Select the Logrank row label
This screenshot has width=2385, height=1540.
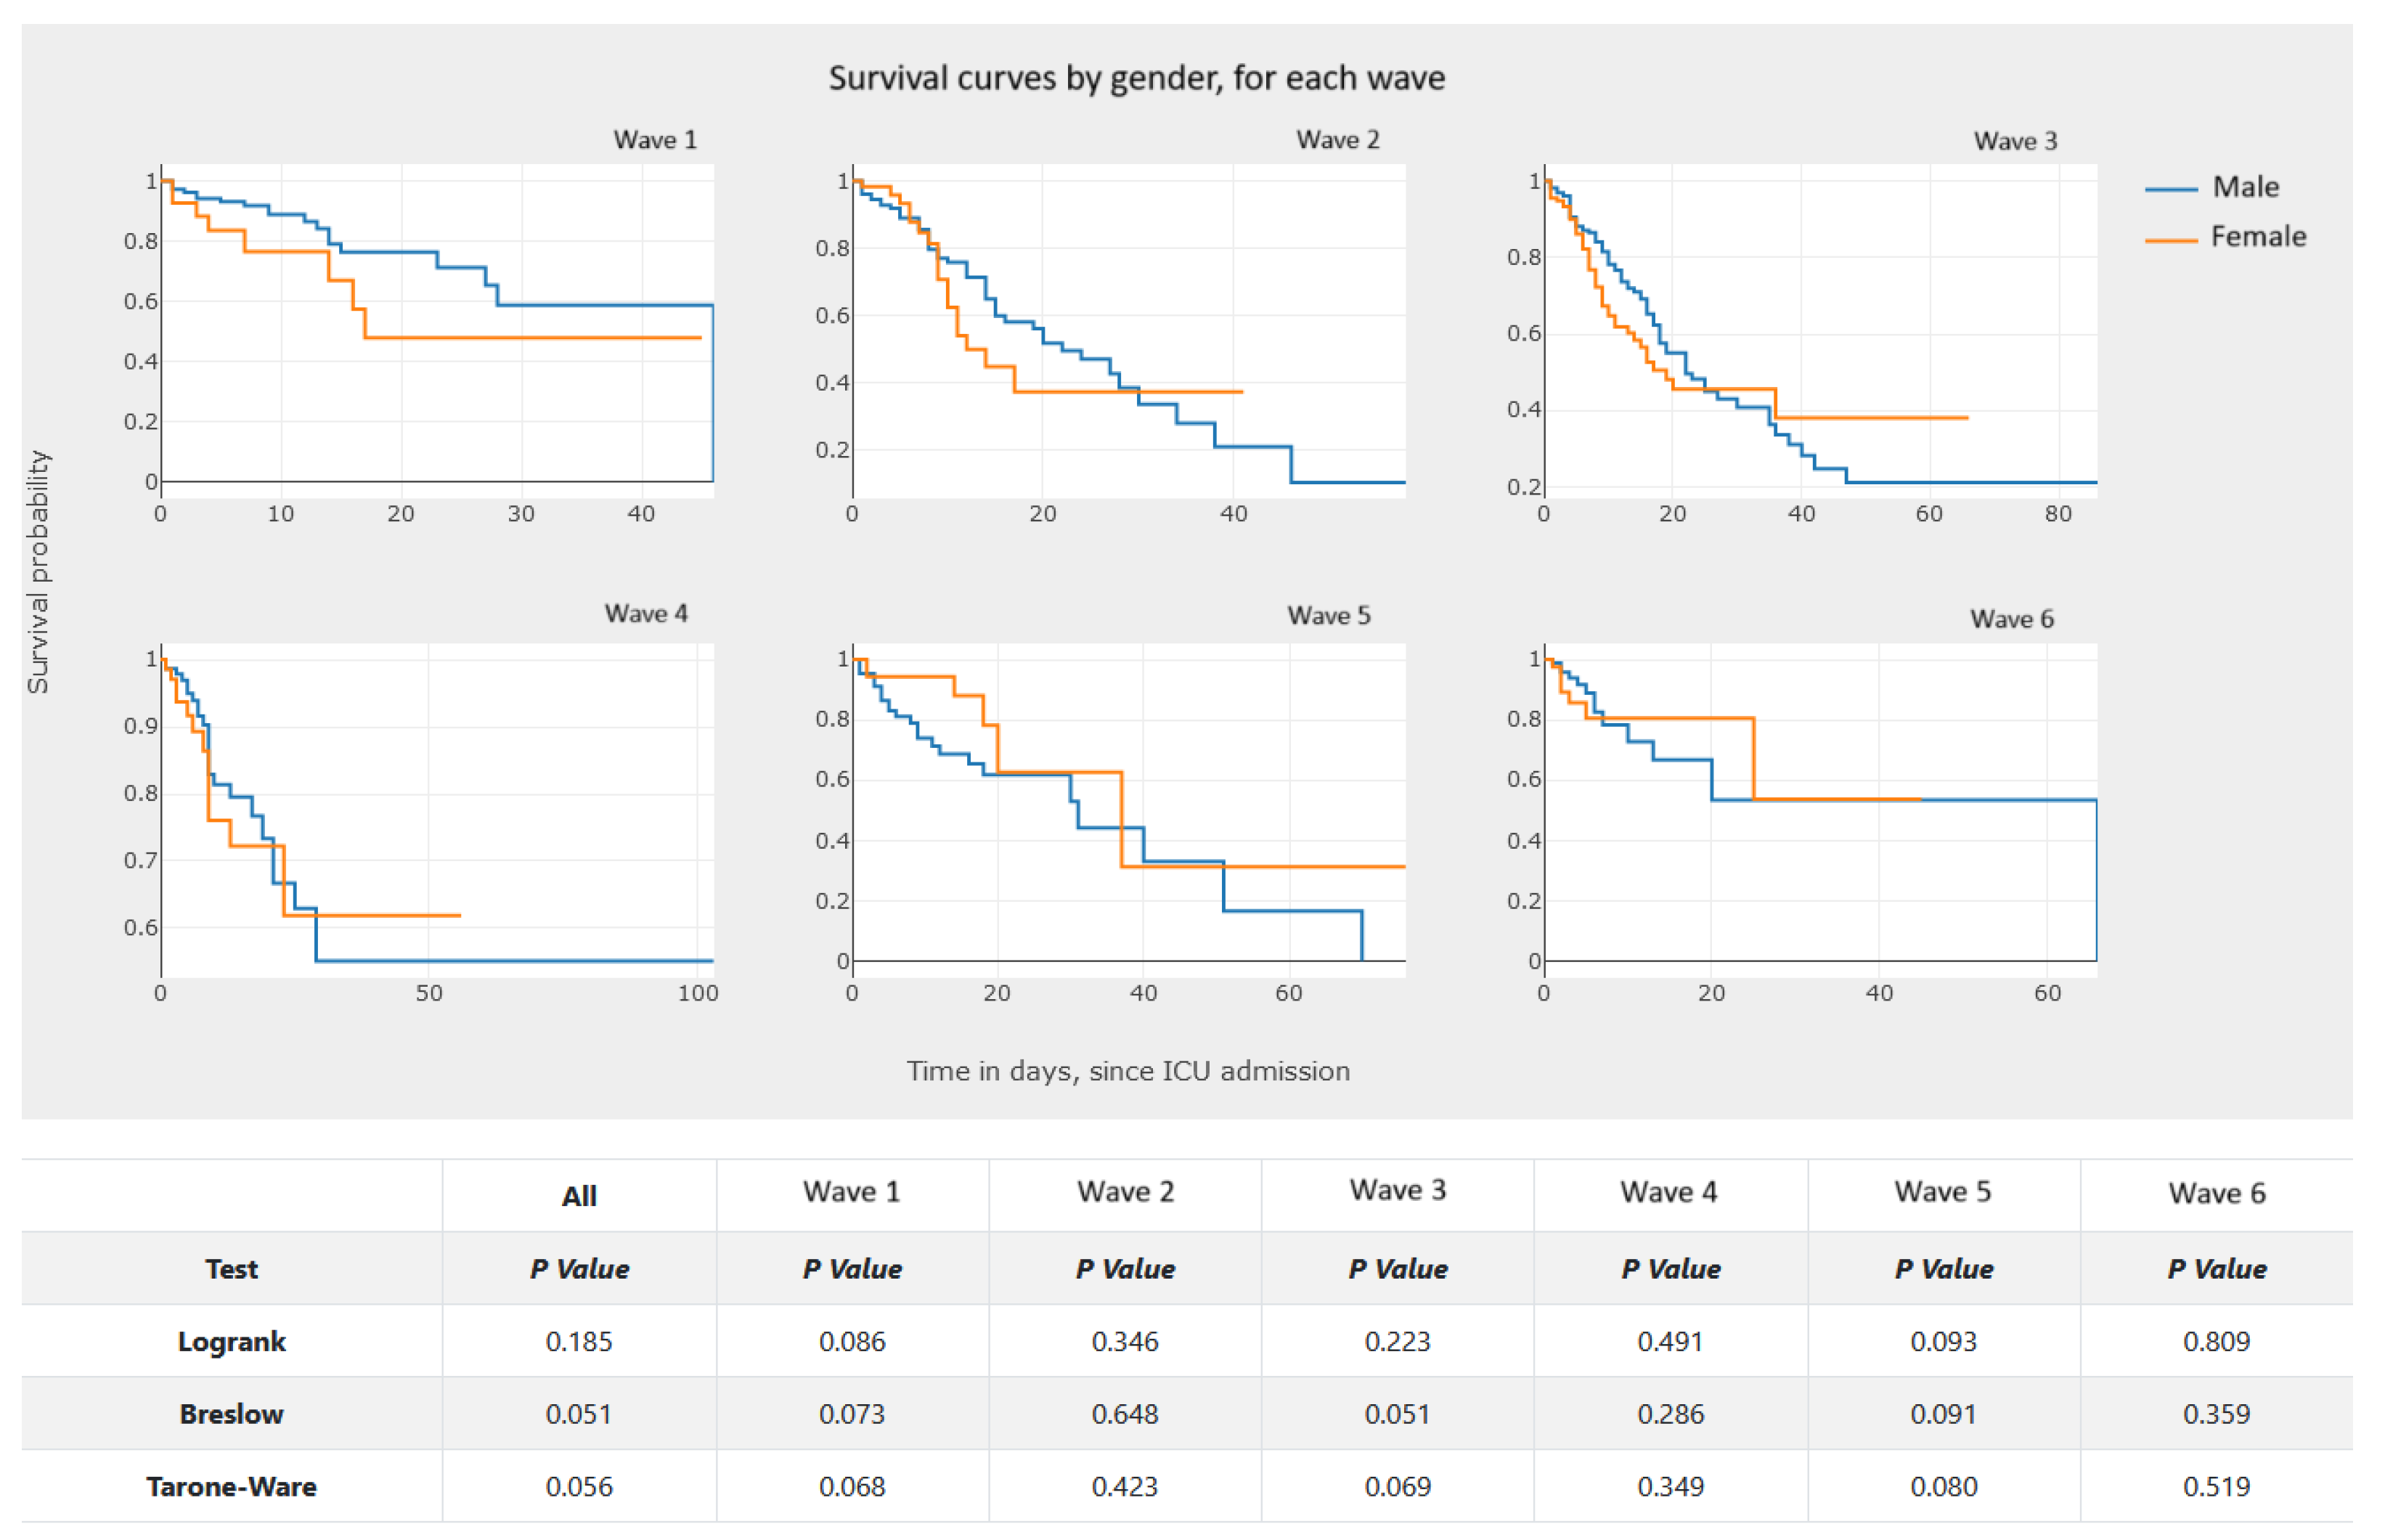coord(232,1341)
